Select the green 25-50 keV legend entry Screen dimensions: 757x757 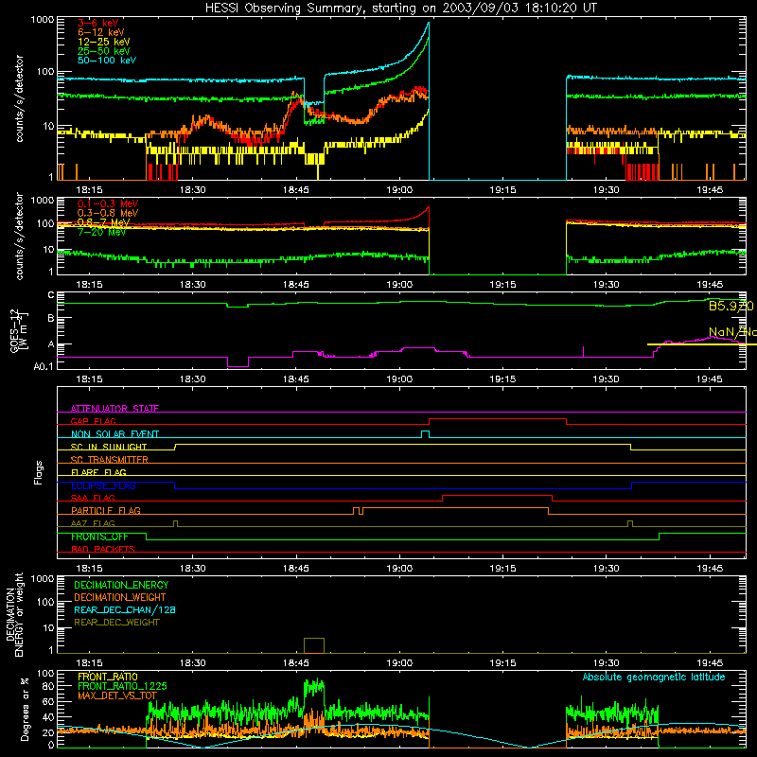point(104,51)
